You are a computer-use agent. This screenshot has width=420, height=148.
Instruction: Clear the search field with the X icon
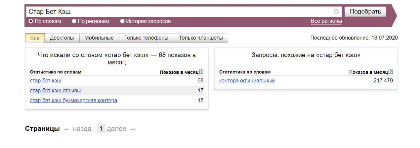coord(336,12)
